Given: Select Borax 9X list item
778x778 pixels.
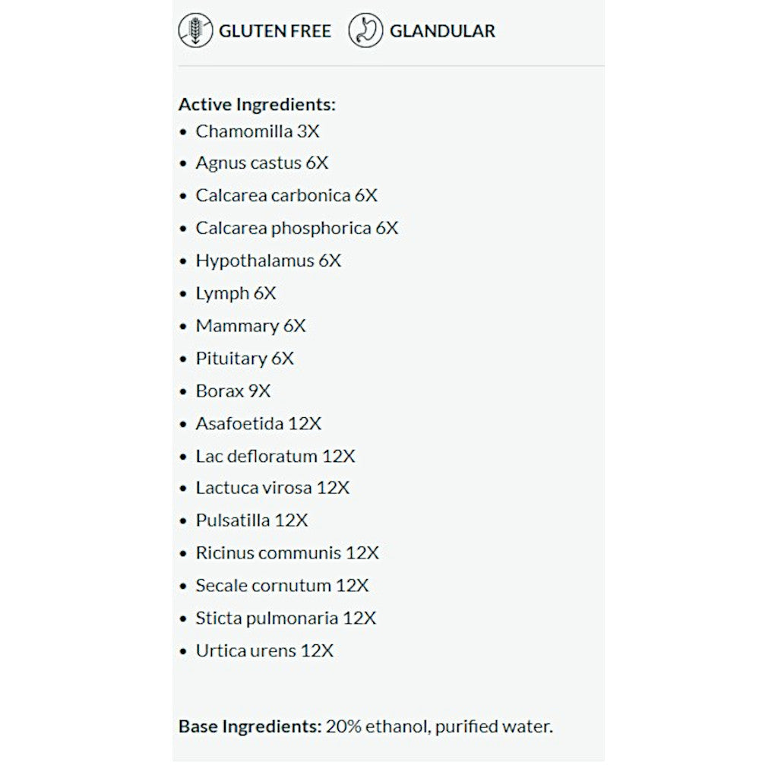Looking at the screenshot, I should pos(233,391).
